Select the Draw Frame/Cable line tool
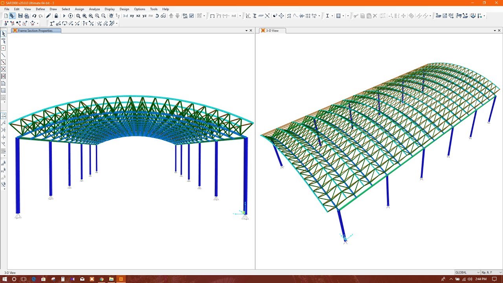 click(4, 55)
